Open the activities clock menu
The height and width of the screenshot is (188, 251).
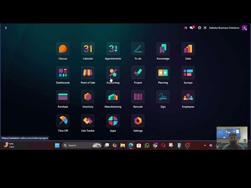click(x=199, y=28)
